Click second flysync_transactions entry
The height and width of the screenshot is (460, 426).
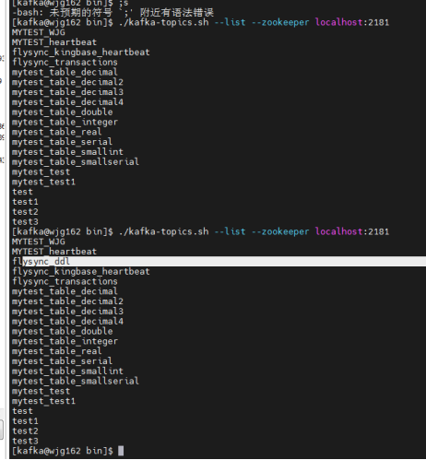click(65, 281)
